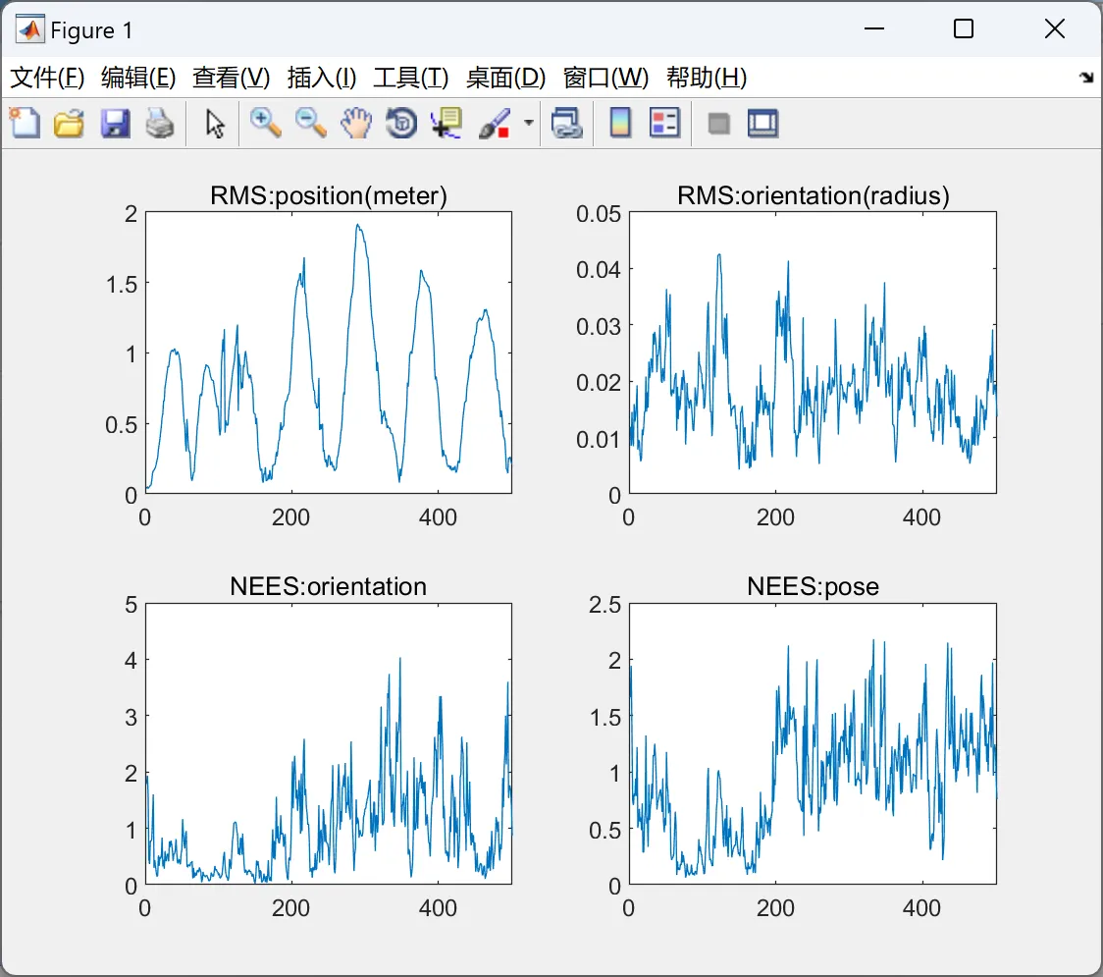1103x977 pixels.
Task: Maximize the Figure 1 window
Action: click(964, 28)
